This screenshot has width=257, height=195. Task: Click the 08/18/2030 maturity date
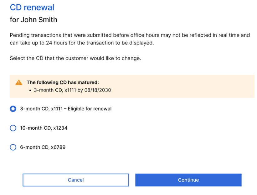tap(98, 90)
